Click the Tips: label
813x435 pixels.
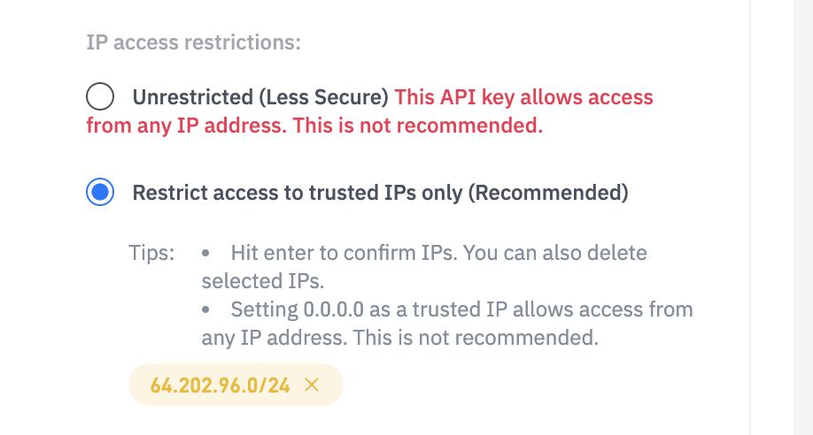[x=151, y=253]
